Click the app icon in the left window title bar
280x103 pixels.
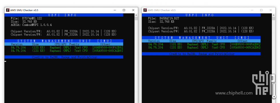click(x=7, y=10)
